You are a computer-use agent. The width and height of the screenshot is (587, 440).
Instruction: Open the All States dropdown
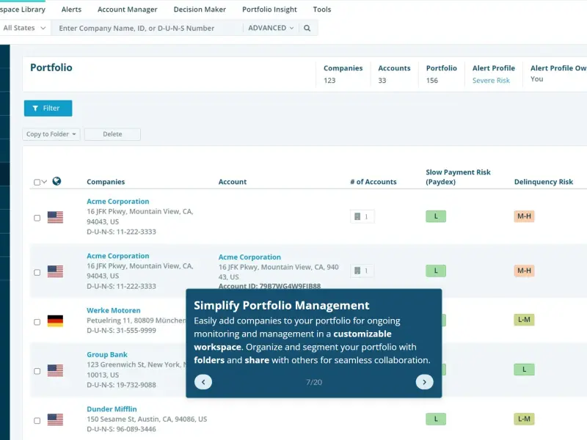click(x=24, y=28)
